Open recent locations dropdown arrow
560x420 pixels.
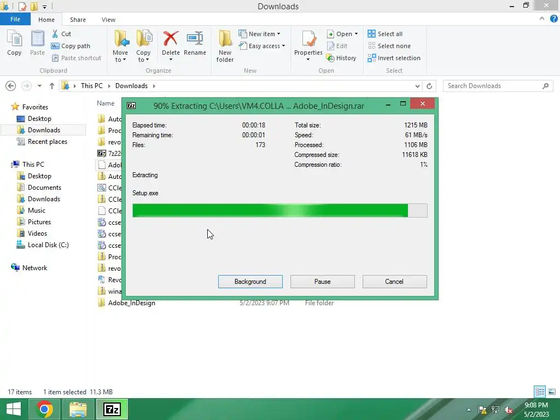point(39,86)
